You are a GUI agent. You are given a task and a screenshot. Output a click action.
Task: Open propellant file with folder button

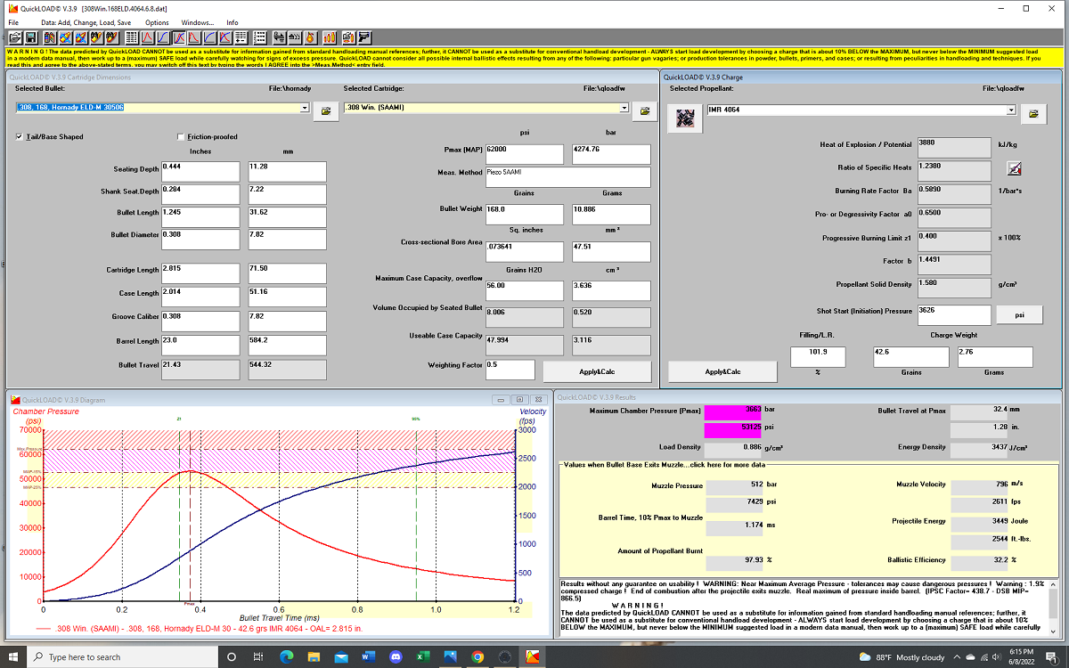[x=1032, y=114]
